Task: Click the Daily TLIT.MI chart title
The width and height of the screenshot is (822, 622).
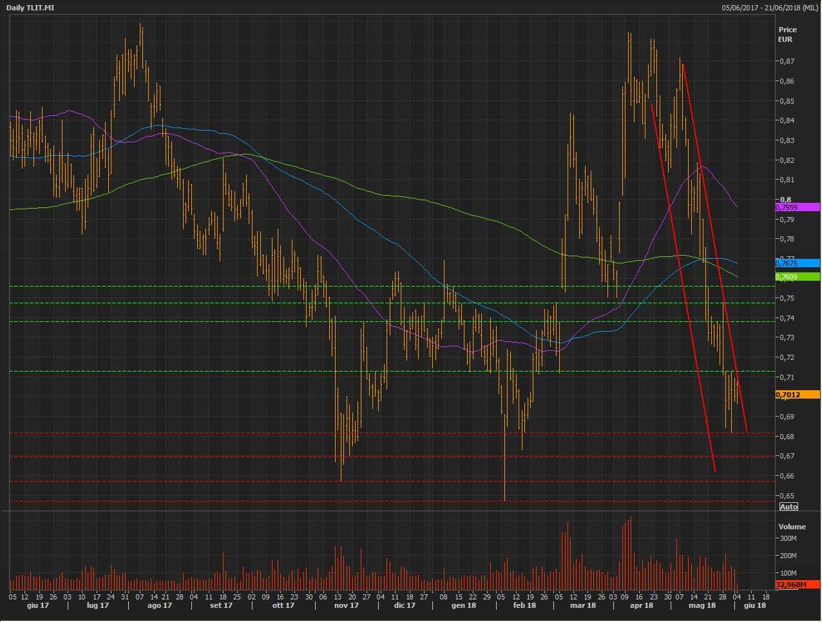Action: (30, 8)
